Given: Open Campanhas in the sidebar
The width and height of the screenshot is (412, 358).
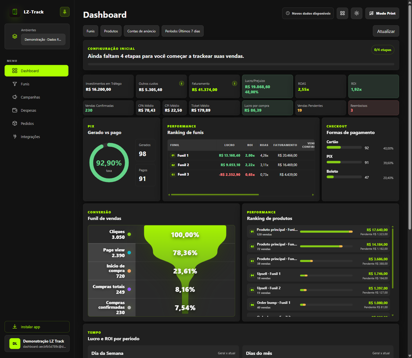Looking at the screenshot, I should (36, 97).
